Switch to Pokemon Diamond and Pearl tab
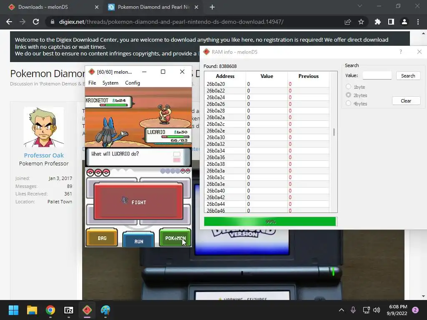The height and width of the screenshot is (320, 427). [153, 7]
